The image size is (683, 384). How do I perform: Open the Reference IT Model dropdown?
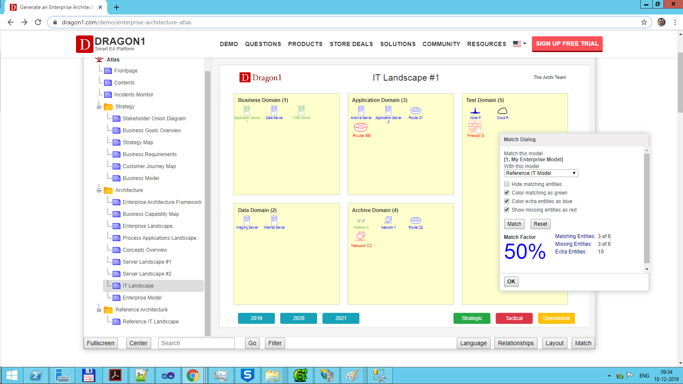[541, 173]
